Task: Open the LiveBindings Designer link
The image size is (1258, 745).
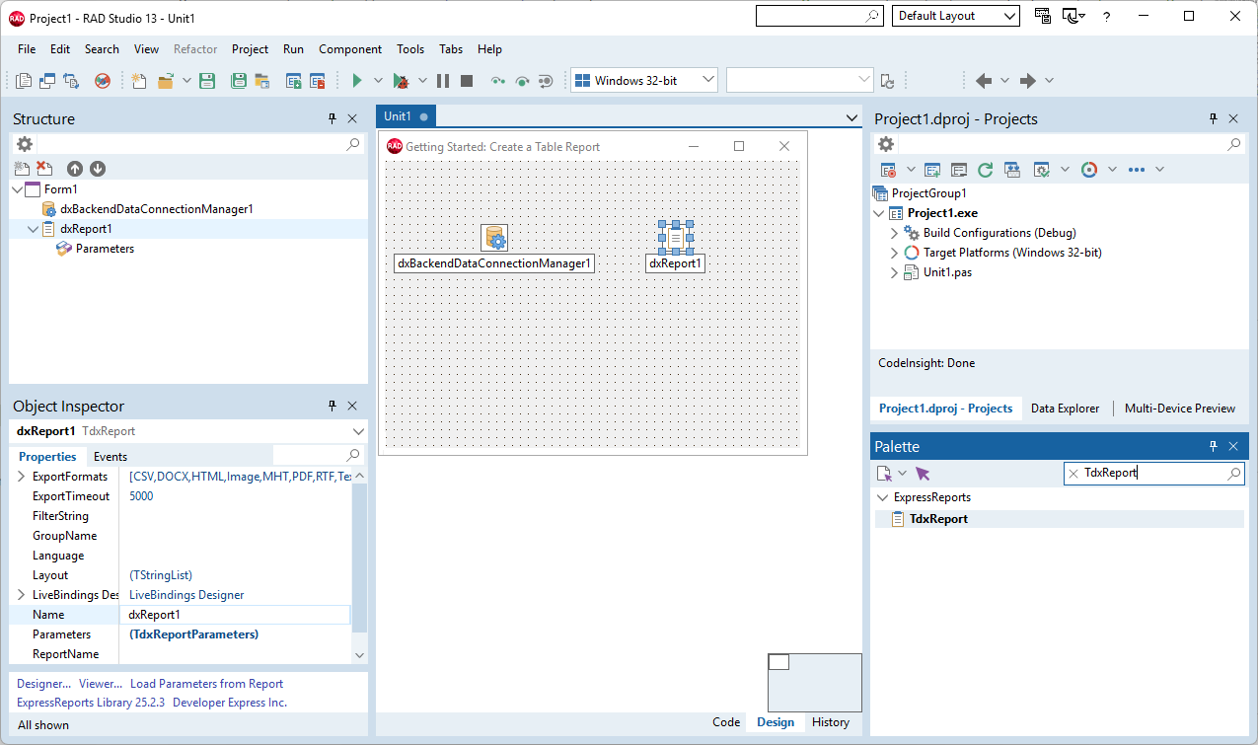Action: click(x=185, y=594)
